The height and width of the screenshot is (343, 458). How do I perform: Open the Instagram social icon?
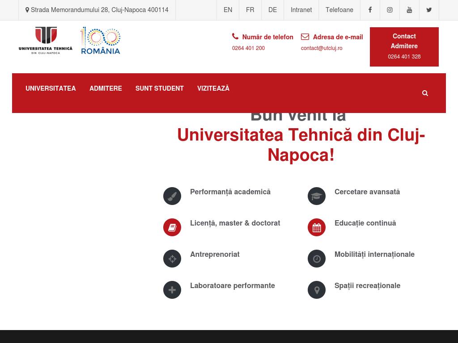390,10
